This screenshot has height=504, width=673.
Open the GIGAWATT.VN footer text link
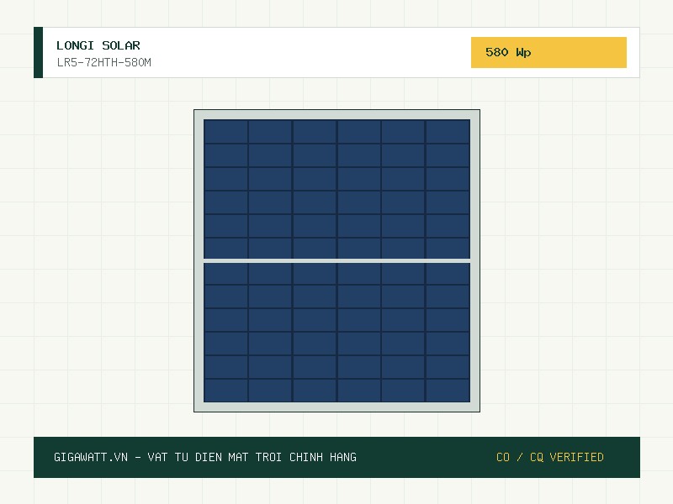[x=91, y=457]
